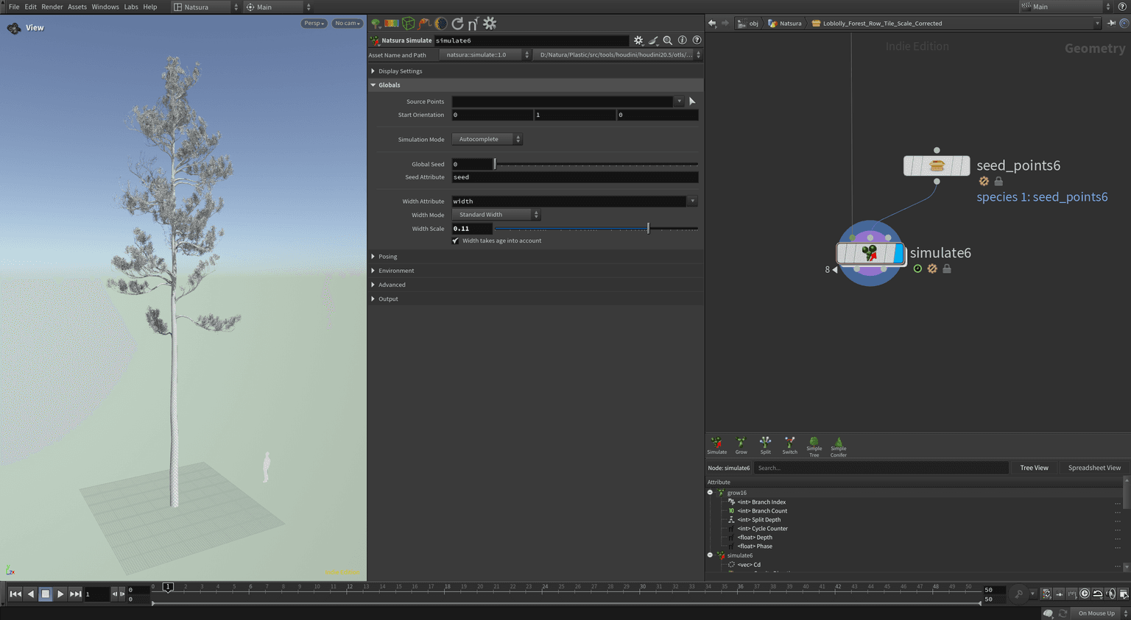Open the Help menu
Viewport: 1131px width, 620px height.
tap(150, 7)
